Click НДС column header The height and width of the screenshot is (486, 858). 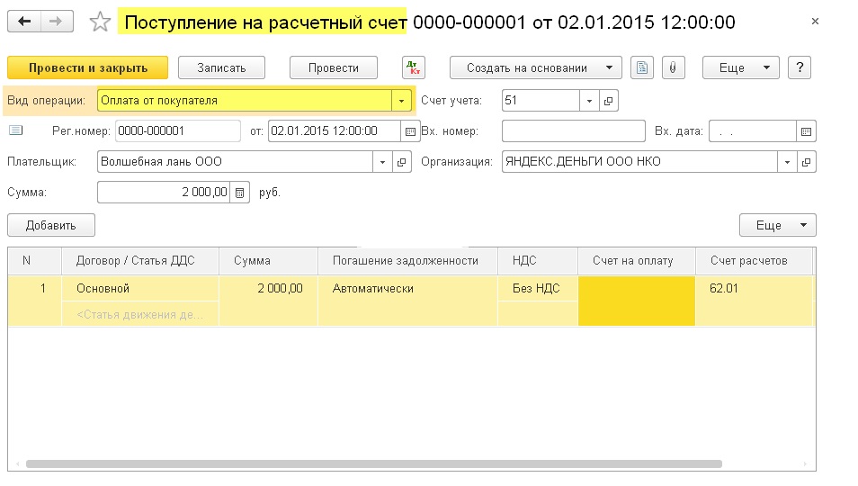tap(537, 261)
